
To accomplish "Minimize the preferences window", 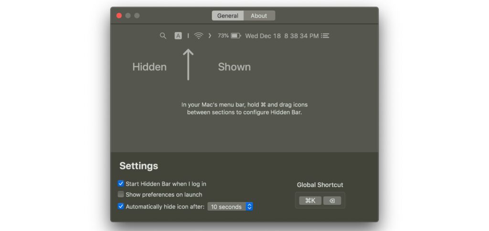I will point(128,16).
